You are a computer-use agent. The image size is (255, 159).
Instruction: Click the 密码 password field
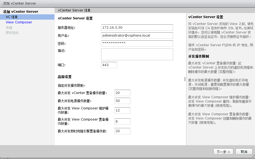point(137,43)
